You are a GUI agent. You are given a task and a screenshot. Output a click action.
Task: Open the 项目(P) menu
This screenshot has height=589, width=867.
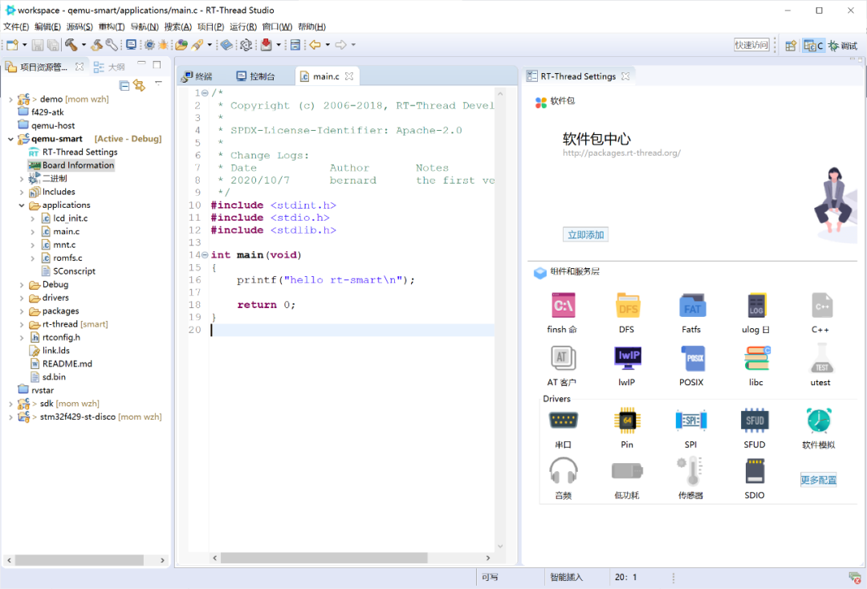[210, 26]
